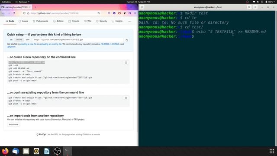Image resolution: width=277 pixels, height=156 pixels.
Task: Click the 'git add README.md' command text
Action: [x=19, y=68]
